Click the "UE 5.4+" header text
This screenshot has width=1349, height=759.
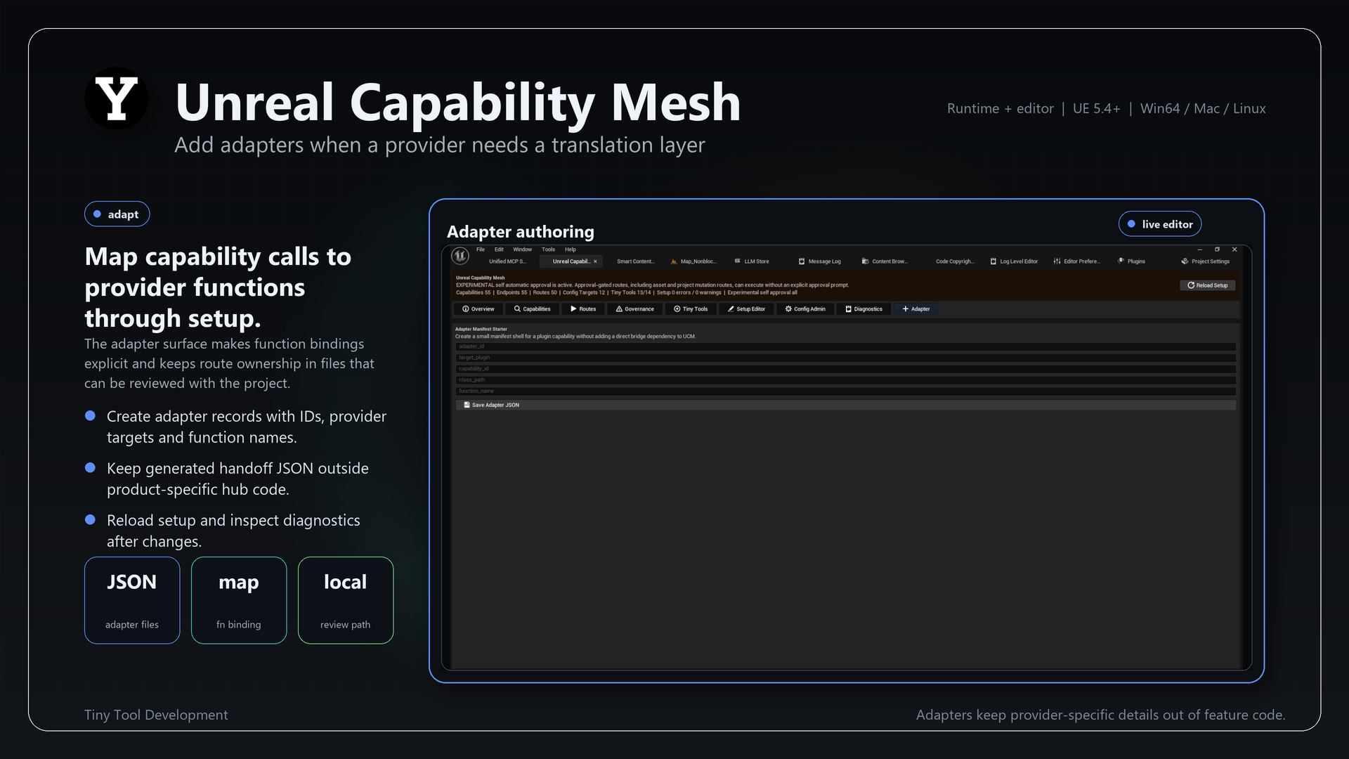[x=1097, y=109]
